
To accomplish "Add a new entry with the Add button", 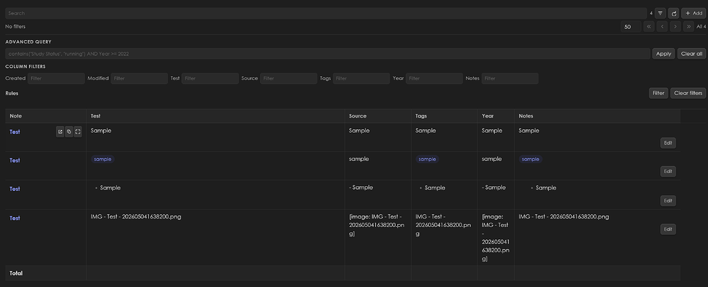I will [693, 14].
